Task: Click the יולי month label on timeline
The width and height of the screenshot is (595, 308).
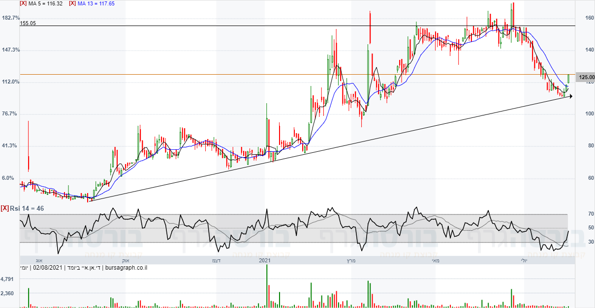Action: [x=524, y=260]
